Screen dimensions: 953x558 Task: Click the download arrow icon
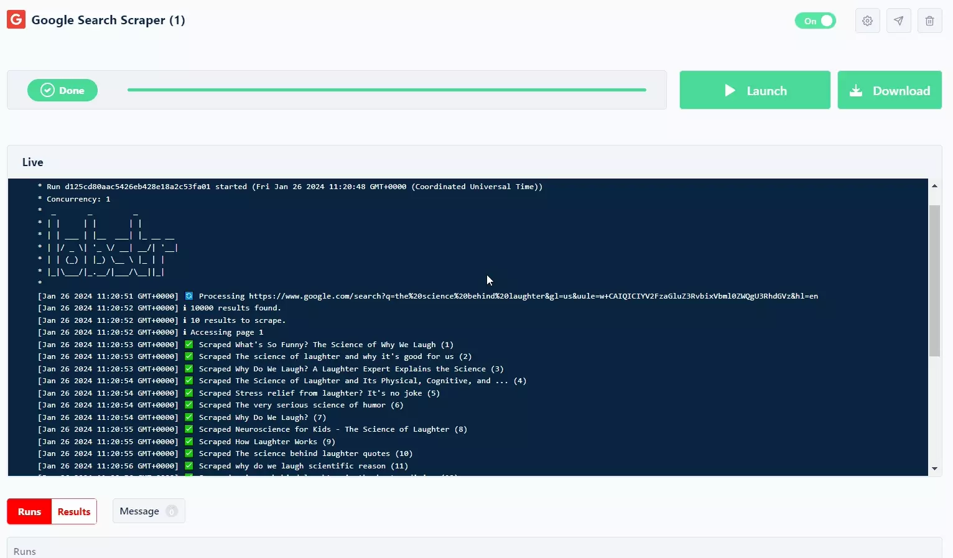pos(857,90)
